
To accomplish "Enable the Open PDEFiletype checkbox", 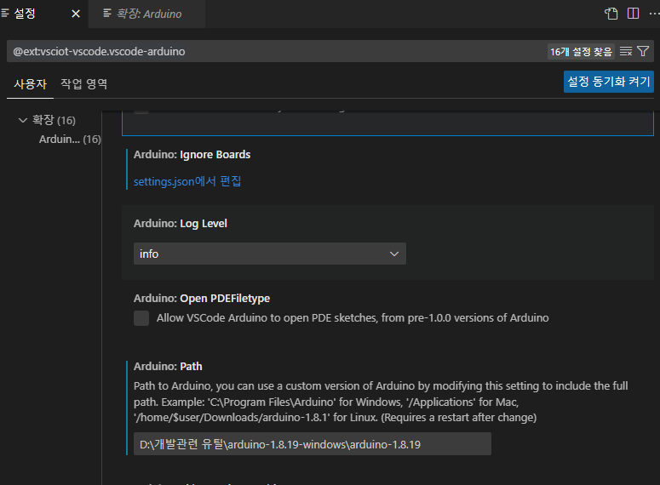I will coord(141,318).
